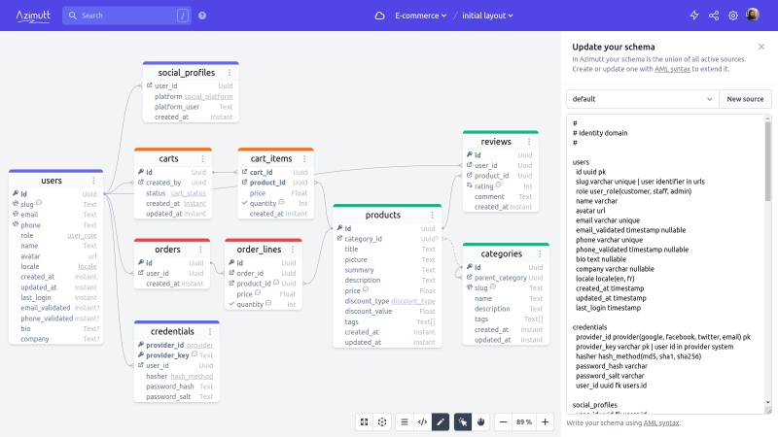The width and height of the screenshot is (778, 437).
Task: Open the initial layout dropdown
Action: [x=488, y=16]
